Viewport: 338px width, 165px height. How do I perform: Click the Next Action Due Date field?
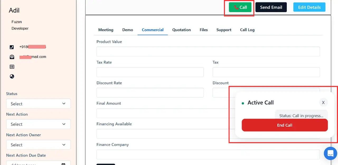[x=38, y=163]
